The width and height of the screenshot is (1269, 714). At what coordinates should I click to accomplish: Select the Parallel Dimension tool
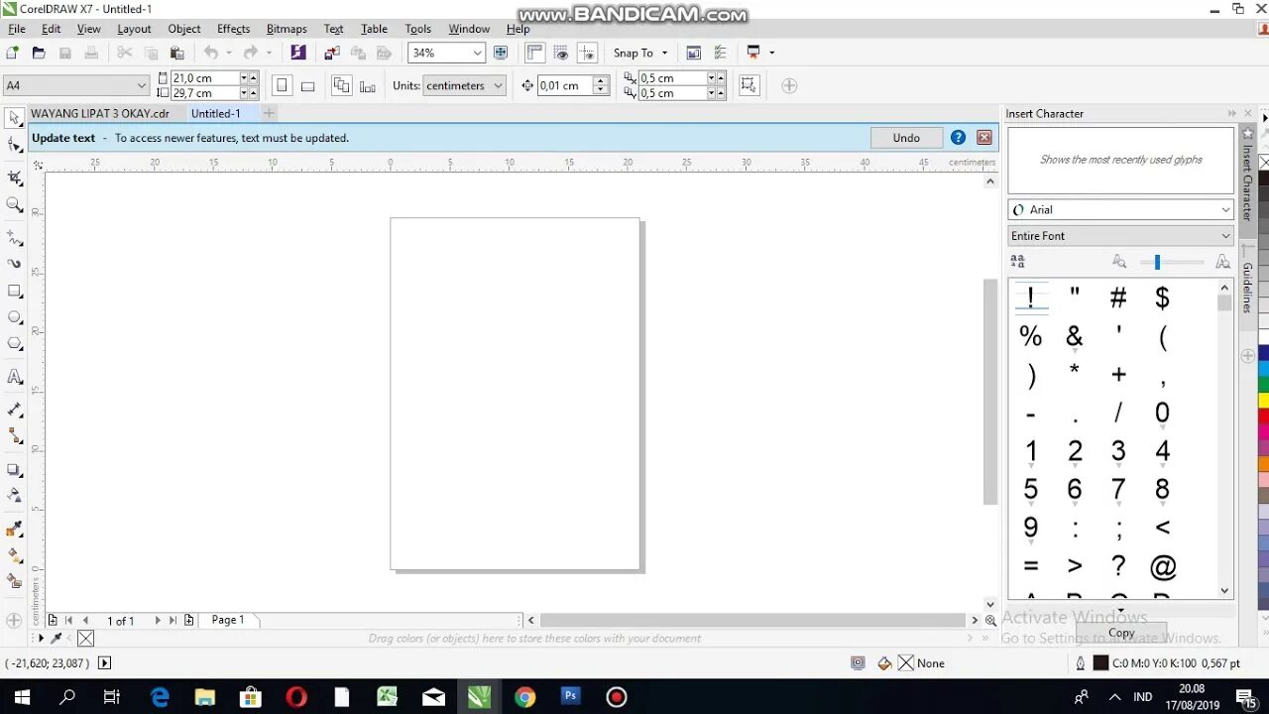coord(14,409)
